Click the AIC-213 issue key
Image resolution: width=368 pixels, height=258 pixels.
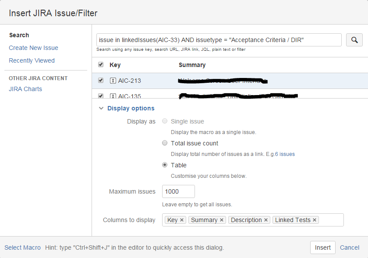coord(130,81)
